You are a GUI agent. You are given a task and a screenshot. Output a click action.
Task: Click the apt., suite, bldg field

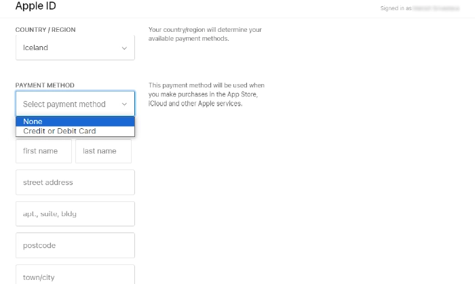pyautogui.click(x=75, y=214)
